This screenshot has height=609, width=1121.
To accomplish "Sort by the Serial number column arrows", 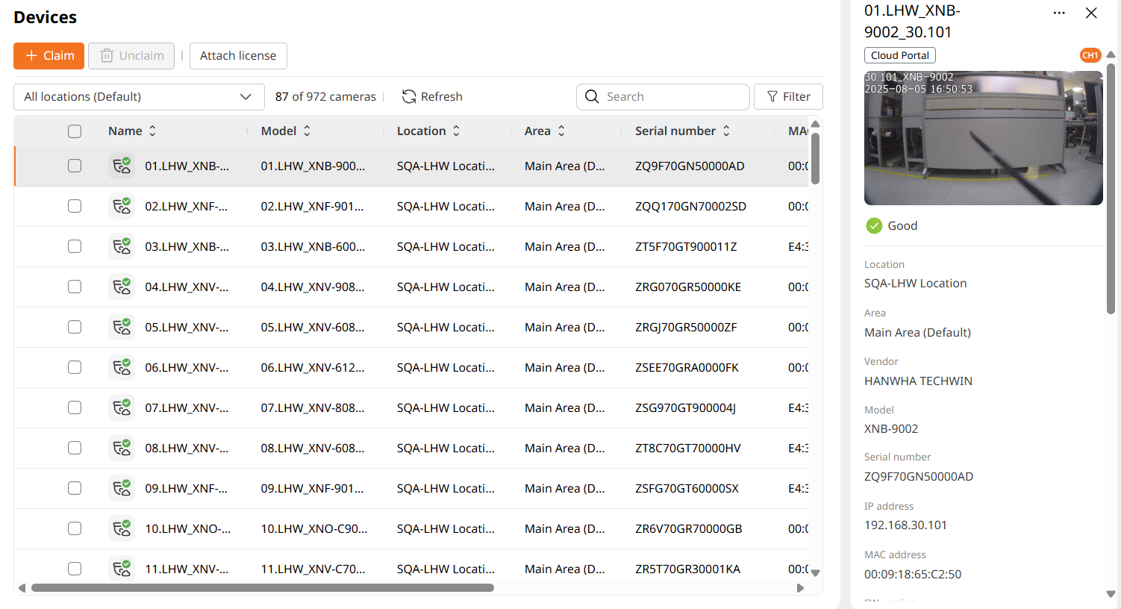I will click(726, 131).
